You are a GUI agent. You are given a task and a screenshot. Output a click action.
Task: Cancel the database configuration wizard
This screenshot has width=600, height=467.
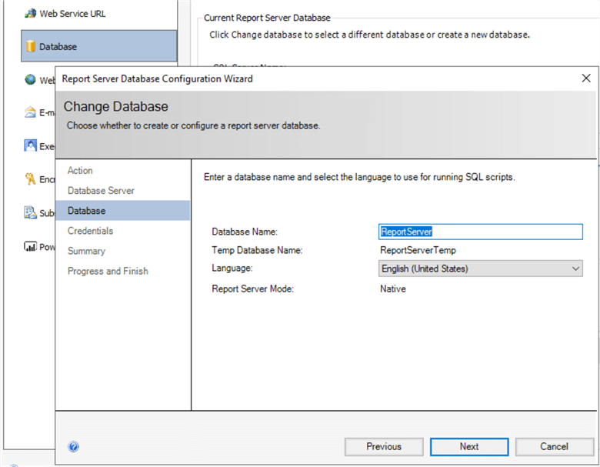coord(554,446)
